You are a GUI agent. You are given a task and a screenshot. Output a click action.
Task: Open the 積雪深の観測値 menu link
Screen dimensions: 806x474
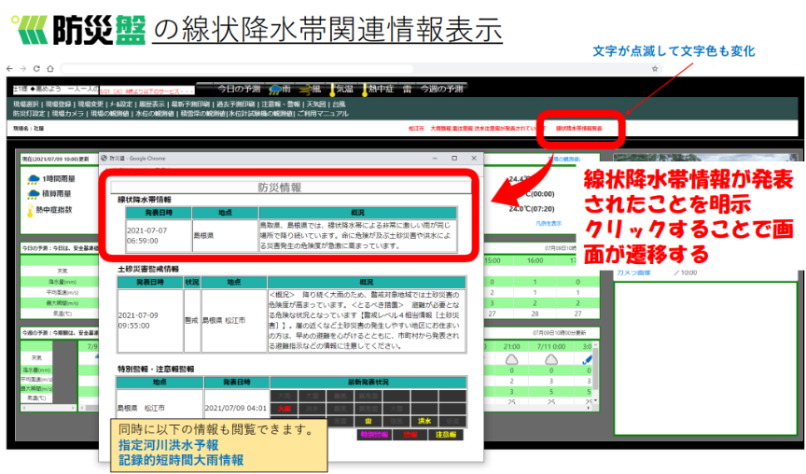click(x=203, y=114)
